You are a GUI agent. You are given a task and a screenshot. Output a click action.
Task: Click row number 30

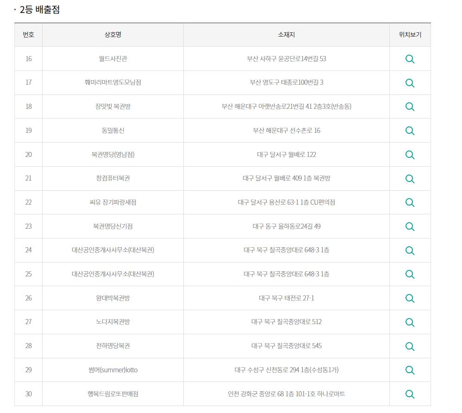pyautogui.click(x=28, y=394)
